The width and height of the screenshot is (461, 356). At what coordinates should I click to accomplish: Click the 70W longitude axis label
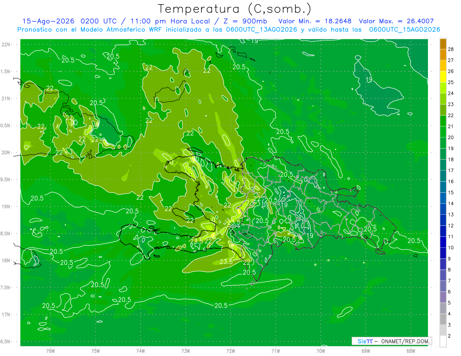[321, 351]
